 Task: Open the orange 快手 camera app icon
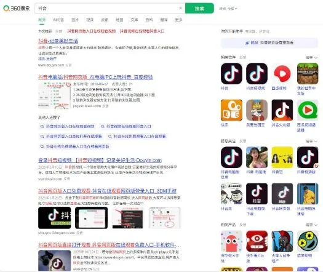click(231, 110)
